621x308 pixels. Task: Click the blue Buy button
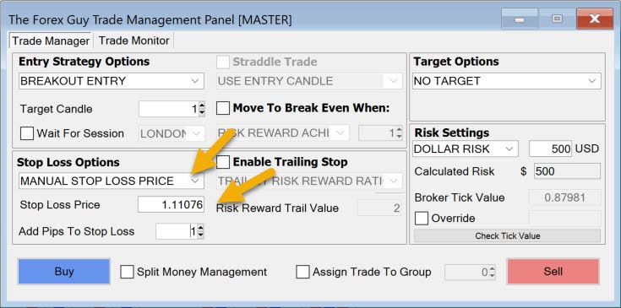click(x=63, y=272)
